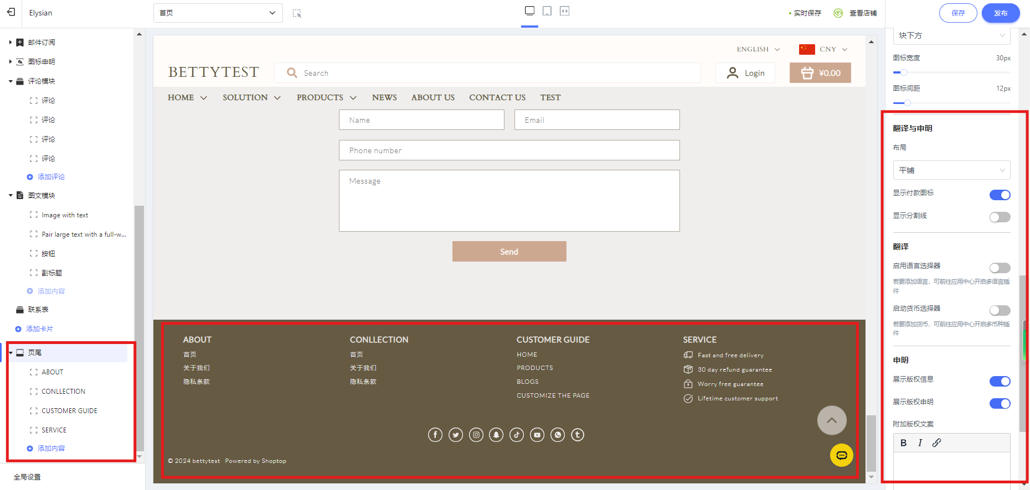Image resolution: width=1030 pixels, height=490 pixels.
Task: Select CUSTOMER GUIDE block in sidebar
Action: (69, 411)
